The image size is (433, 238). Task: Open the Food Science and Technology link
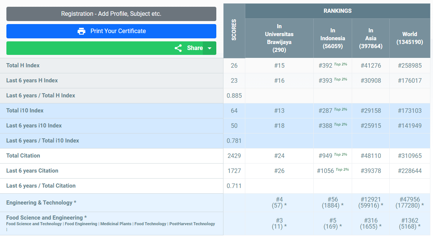(34, 224)
